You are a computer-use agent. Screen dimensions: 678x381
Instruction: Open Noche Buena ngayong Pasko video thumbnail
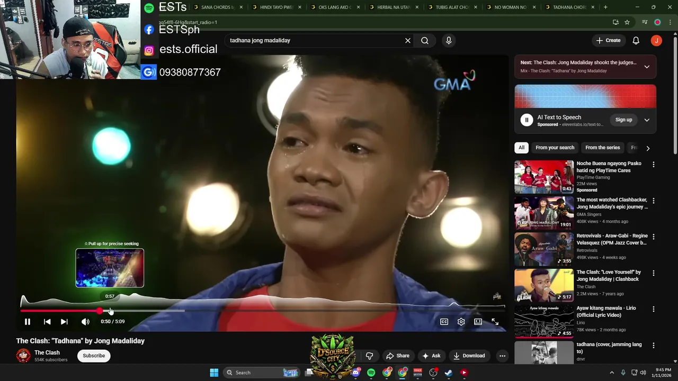pyautogui.click(x=544, y=177)
